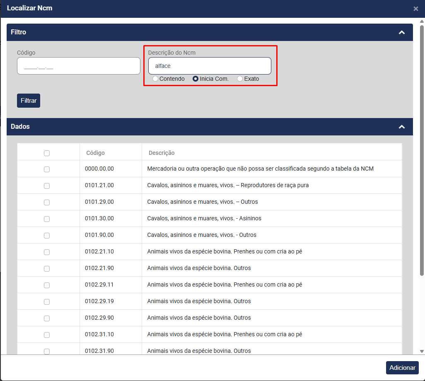The image size is (425, 381).
Task: Collapse the Dados panel chevron
Action: (401, 127)
